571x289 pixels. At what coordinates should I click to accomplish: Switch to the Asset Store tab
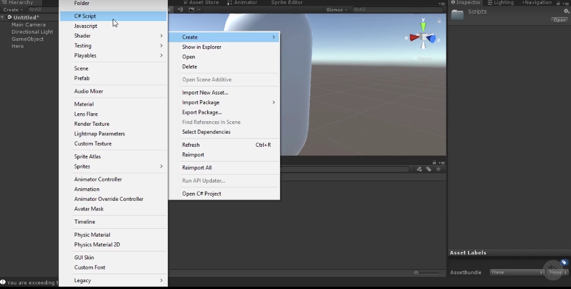tap(201, 2)
